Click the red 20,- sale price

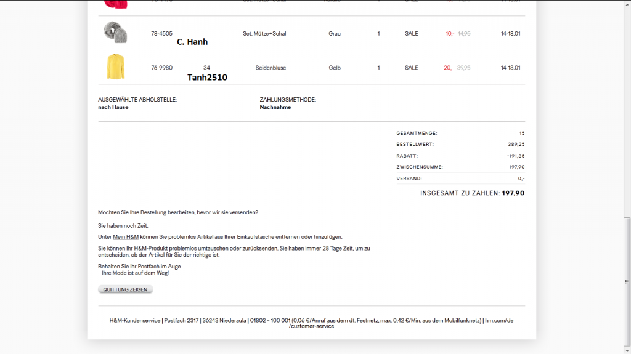449,68
